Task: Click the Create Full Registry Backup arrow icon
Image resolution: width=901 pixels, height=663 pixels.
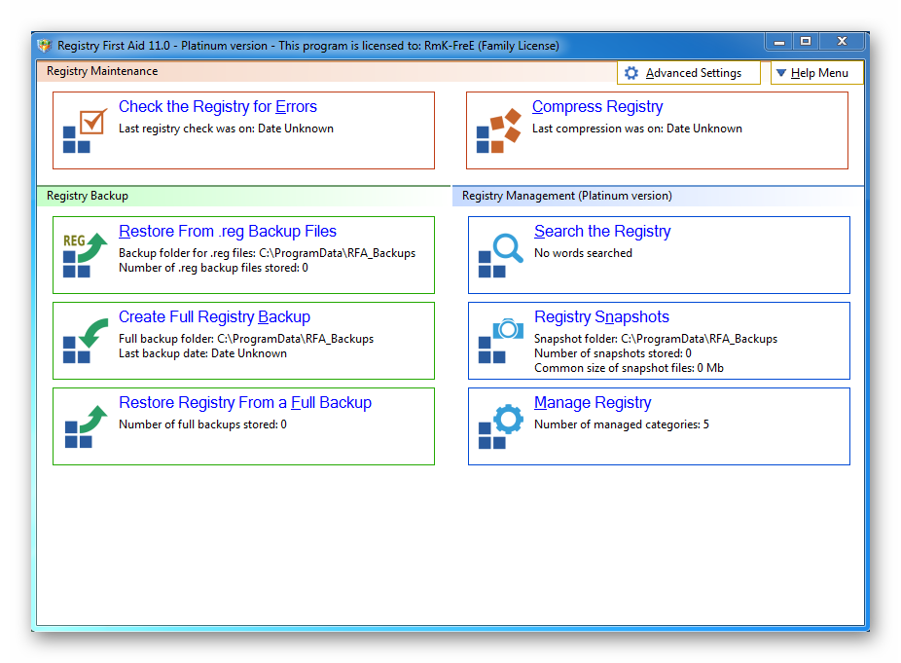Action: pos(85,341)
